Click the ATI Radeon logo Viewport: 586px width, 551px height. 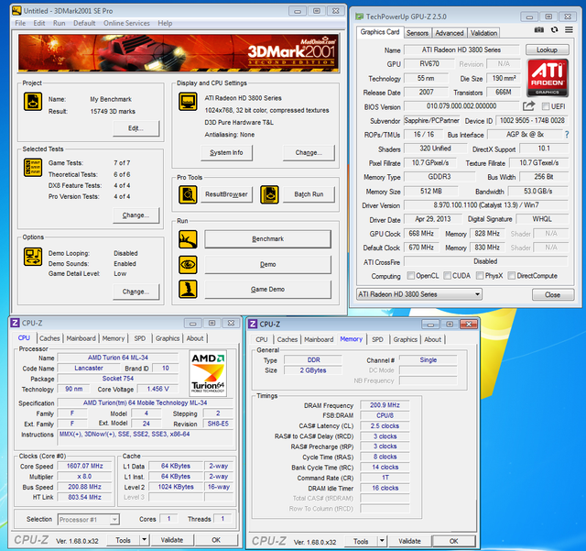tap(548, 78)
